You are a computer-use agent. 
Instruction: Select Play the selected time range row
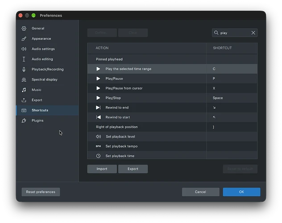click(x=172, y=69)
